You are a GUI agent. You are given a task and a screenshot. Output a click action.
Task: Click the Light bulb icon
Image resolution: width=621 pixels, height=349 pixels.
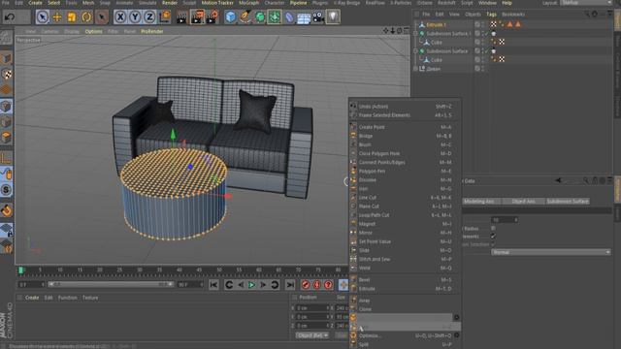(x=333, y=17)
